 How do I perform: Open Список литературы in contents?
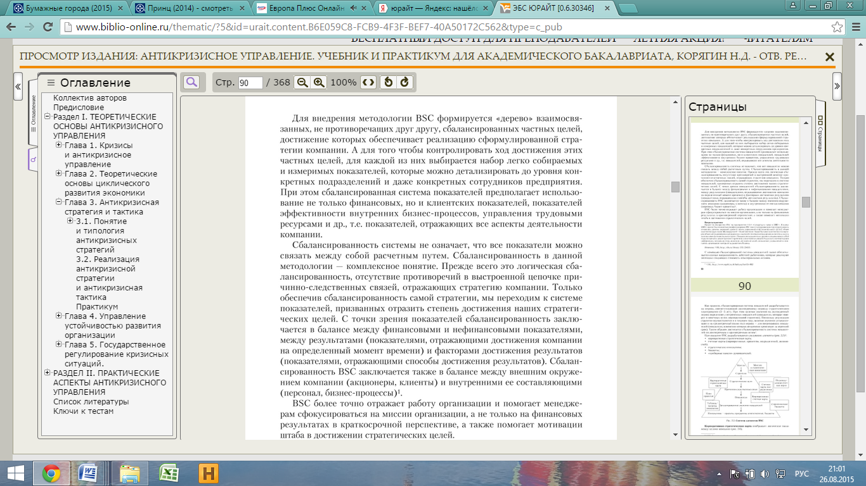click(x=91, y=402)
